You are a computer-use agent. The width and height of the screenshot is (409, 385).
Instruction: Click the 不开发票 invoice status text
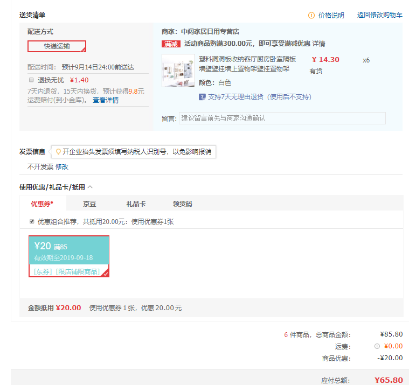(40, 167)
